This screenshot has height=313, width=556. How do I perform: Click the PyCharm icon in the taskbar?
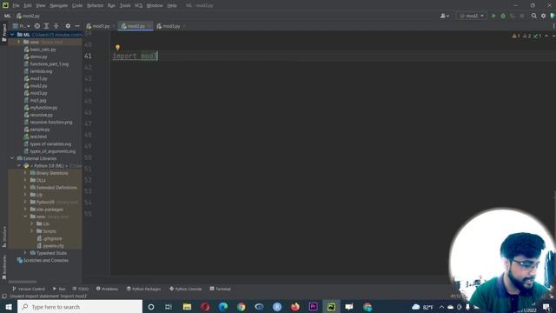(331, 307)
